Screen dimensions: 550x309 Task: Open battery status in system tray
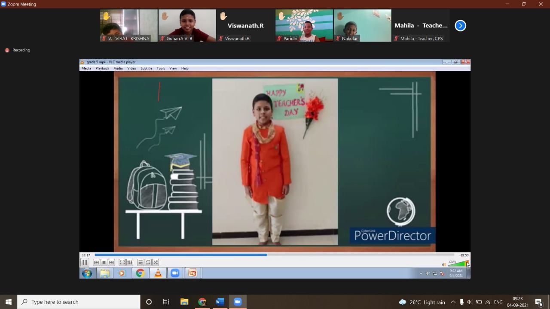tap(479, 302)
